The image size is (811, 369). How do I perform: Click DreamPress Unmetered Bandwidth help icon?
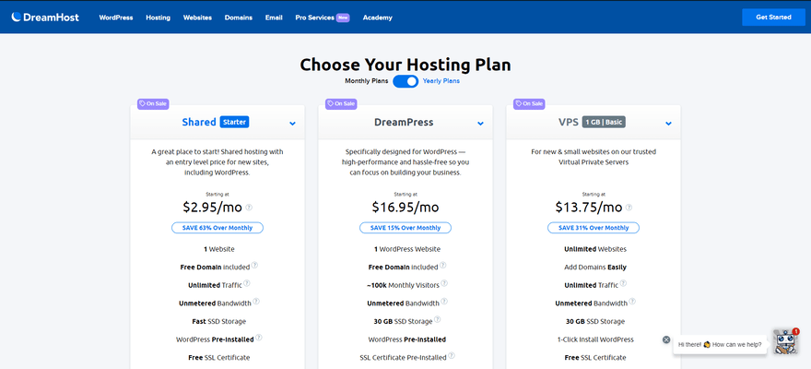pos(444,302)
